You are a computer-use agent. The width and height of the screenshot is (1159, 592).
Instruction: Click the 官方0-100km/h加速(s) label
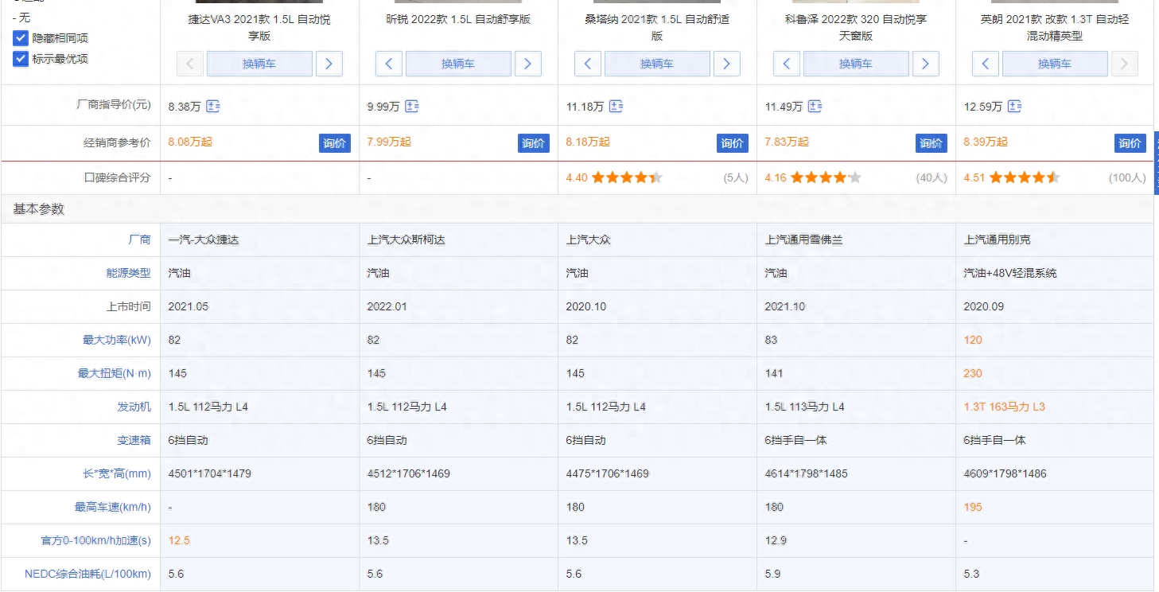click(x=96, y=540)
